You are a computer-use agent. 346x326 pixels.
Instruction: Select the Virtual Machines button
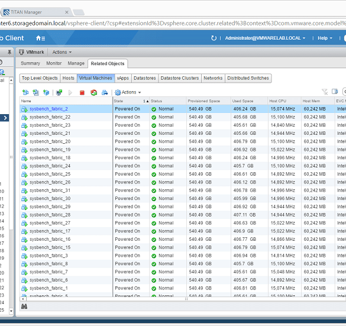tap(96, 78)
